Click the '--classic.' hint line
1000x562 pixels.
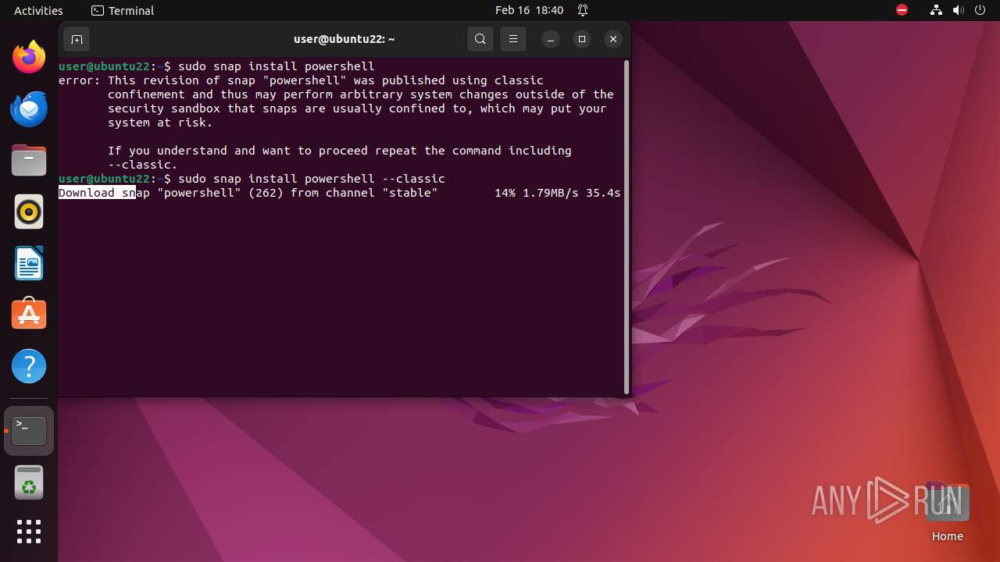point(143,165)
